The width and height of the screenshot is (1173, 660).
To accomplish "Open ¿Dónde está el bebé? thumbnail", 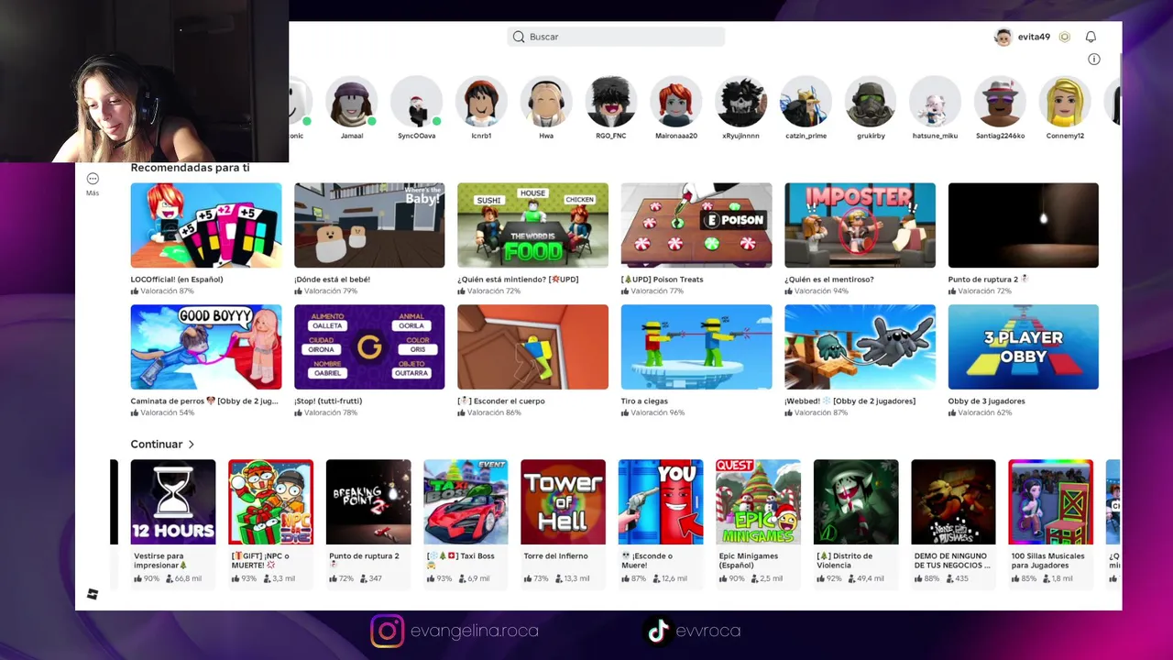I will coord(369,225).
